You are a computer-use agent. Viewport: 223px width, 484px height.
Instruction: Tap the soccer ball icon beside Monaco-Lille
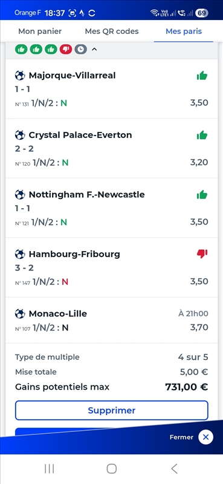point(20,313)
